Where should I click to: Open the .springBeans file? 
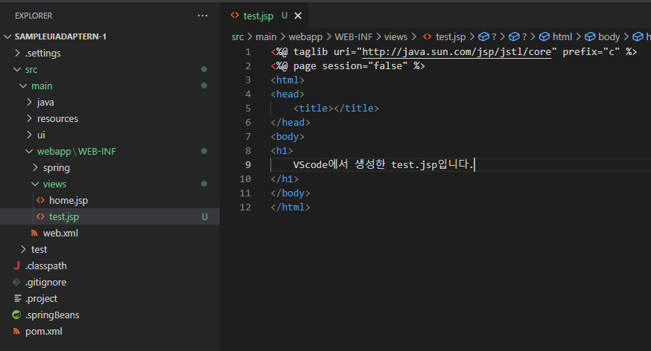(x=109, y=315)
